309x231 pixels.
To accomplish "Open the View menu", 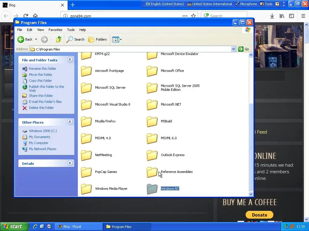I will (40, 30).
